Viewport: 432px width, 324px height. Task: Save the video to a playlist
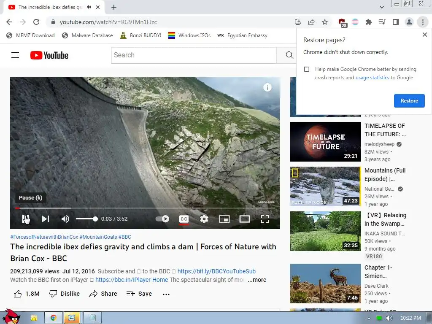click(x=139, y=294)
